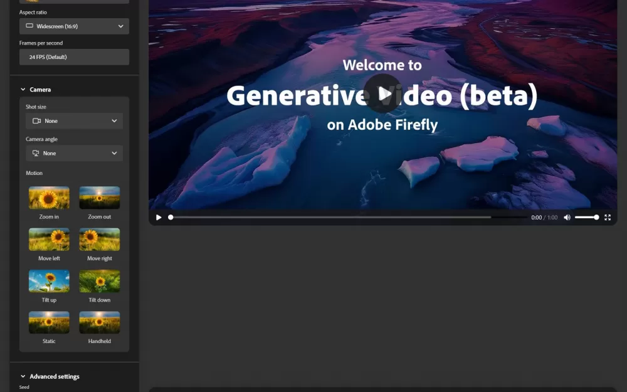Collapse the Camera section
The image size is (627, 392).
click(23, 90)
